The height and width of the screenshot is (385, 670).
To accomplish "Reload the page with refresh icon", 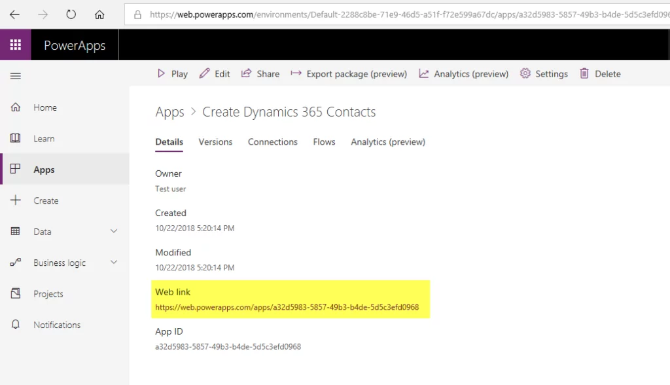I will click(x=71, y=14).
